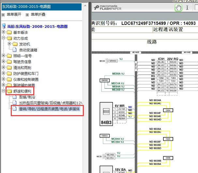
Task: Select the text selection I-beam tool
Action: point(187,8)
